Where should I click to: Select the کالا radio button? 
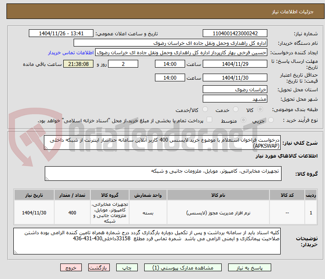260,109
